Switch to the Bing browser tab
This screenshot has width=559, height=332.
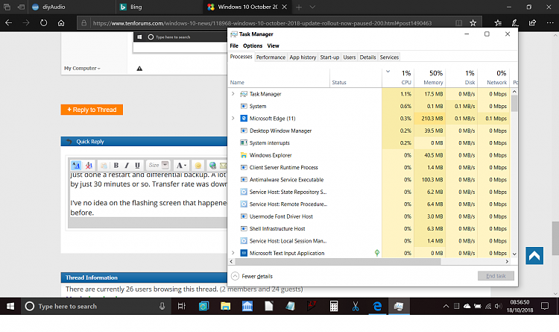[160, 7]
